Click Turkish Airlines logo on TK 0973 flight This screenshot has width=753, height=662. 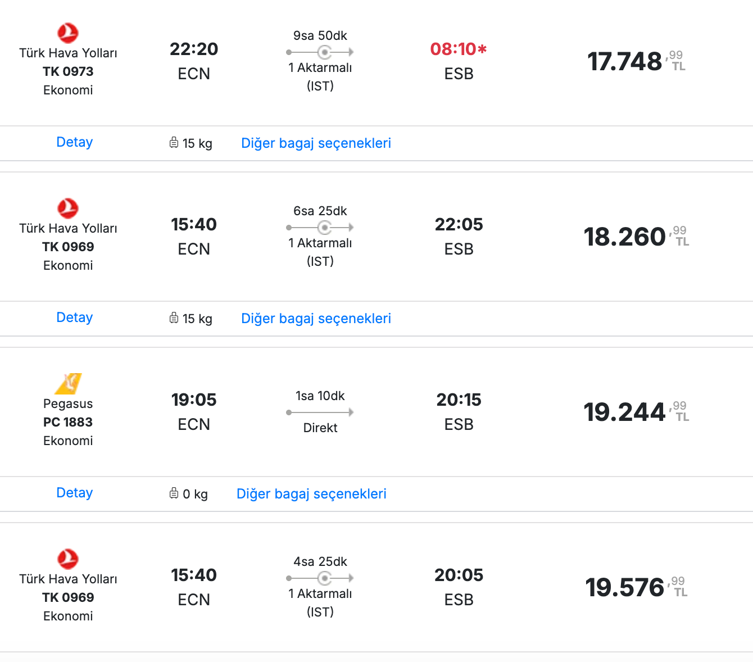point(68,33)
